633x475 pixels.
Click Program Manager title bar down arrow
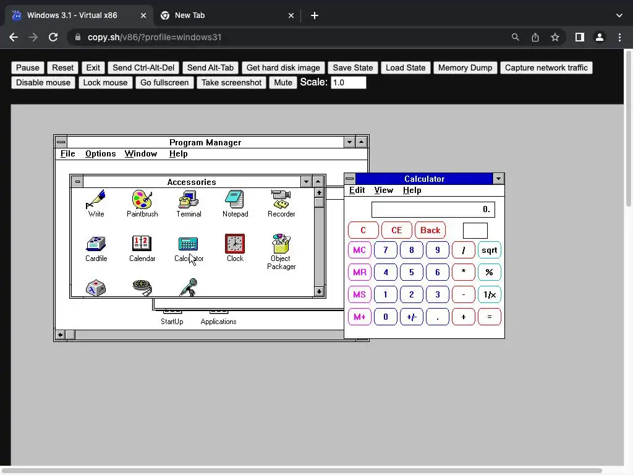point(350,142)
